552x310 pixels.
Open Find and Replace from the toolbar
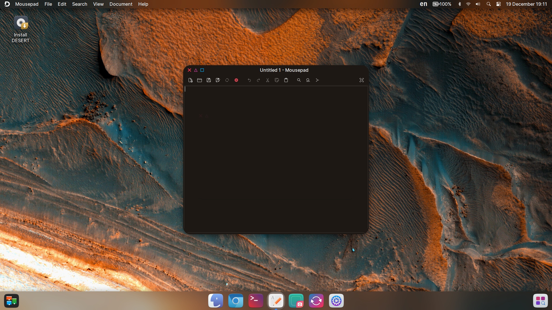pyautogui.click(x=308, y=80)
